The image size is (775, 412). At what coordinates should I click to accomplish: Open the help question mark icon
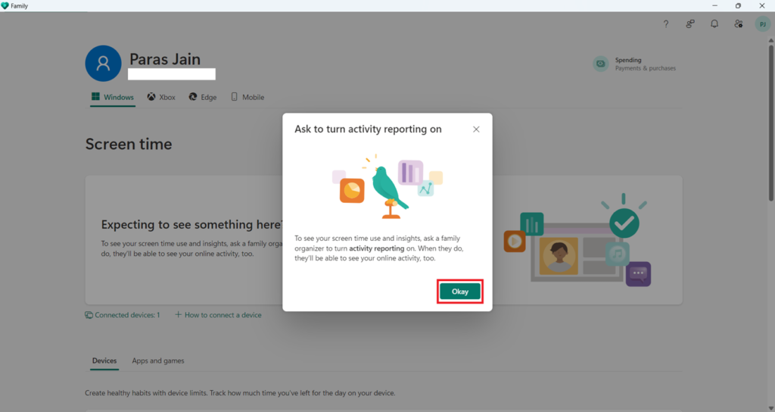click(x=666, y=23)
